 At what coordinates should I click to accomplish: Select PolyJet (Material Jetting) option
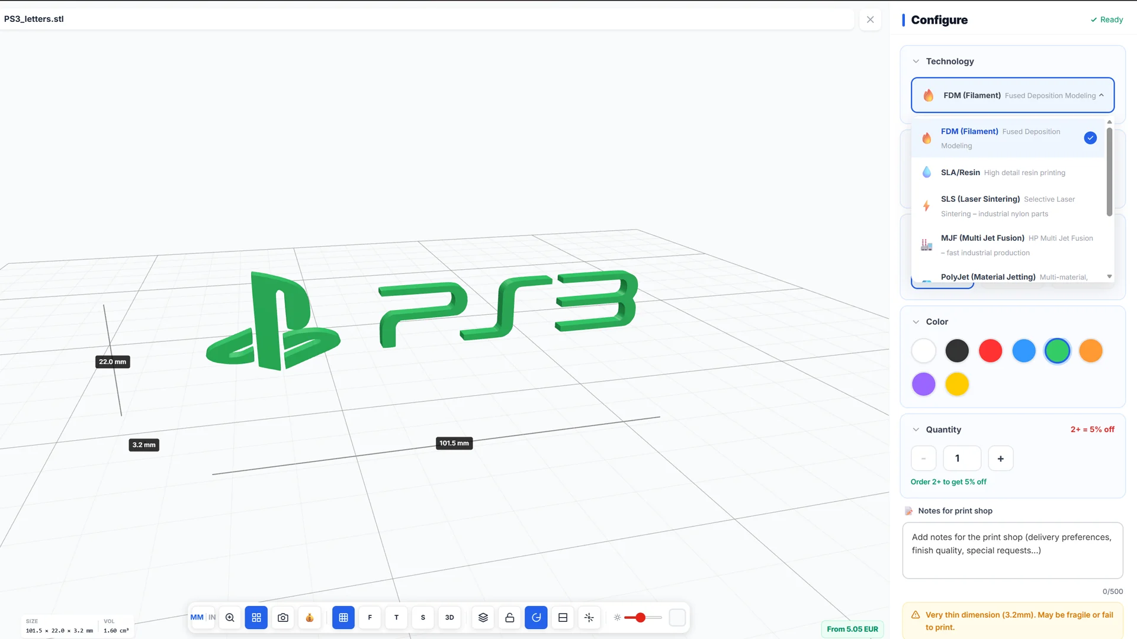pos(1008,276)
